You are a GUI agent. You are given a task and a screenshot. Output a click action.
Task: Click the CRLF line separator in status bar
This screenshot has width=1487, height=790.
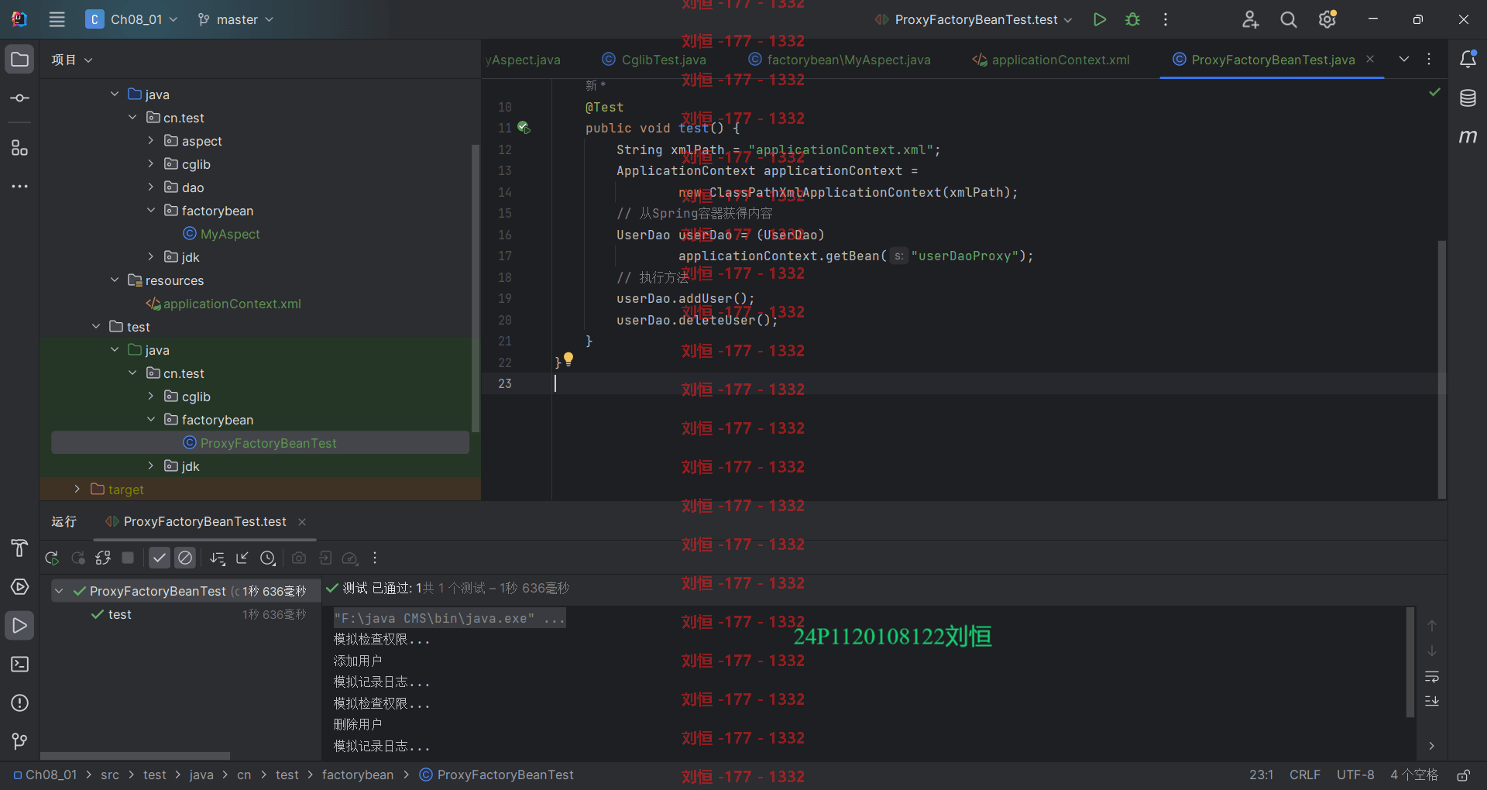point(1305,775)
